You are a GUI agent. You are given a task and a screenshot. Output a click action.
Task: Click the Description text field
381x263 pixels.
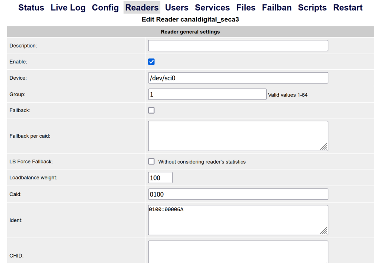(x=238, y=46)
